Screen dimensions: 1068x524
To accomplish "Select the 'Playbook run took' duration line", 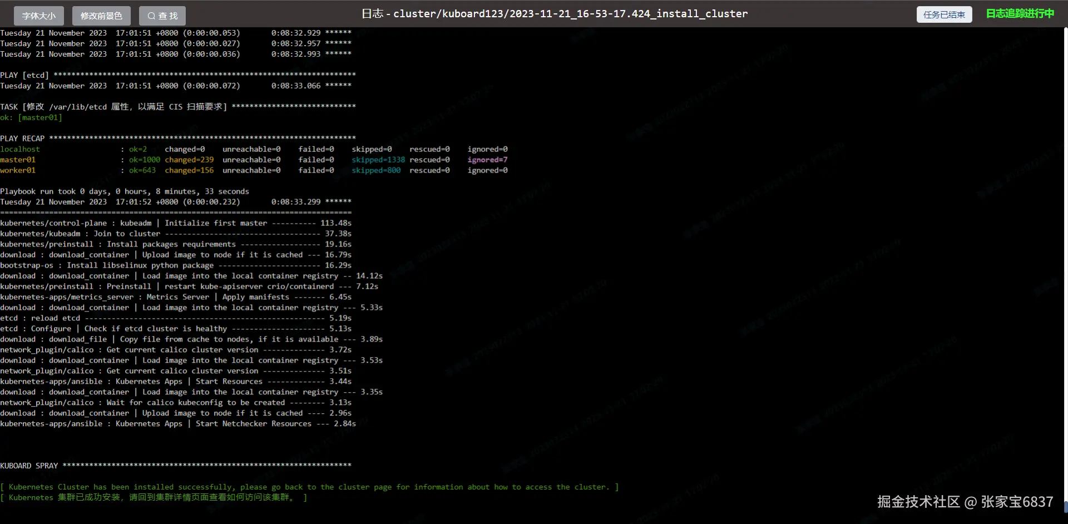I will [125, 191].
